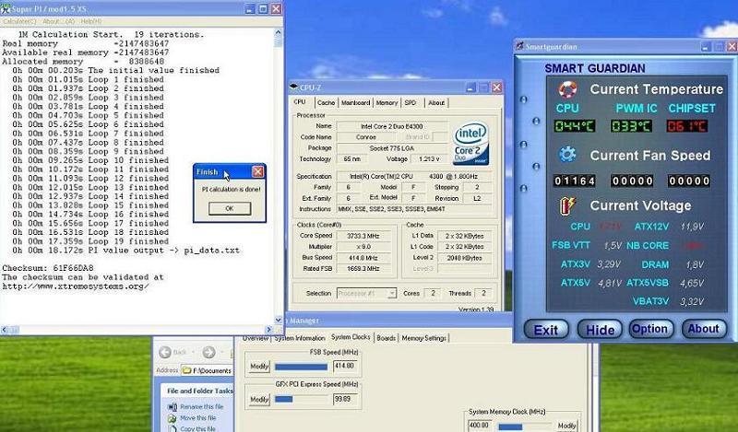Switch to the SPD tab in CPU-Z
Viewport: 738px width, 432px height.
pyautogui.click(x=411, y=102)
